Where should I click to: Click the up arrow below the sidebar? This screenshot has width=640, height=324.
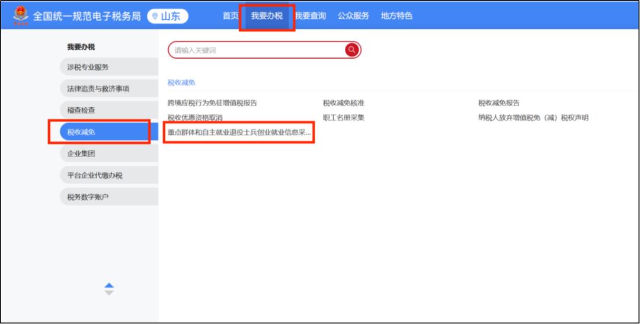coord(108,285)
